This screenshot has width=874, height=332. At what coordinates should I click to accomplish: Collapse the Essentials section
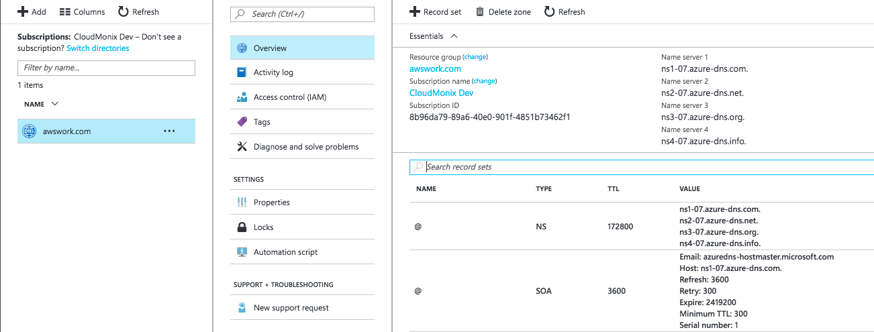(454, 36)
